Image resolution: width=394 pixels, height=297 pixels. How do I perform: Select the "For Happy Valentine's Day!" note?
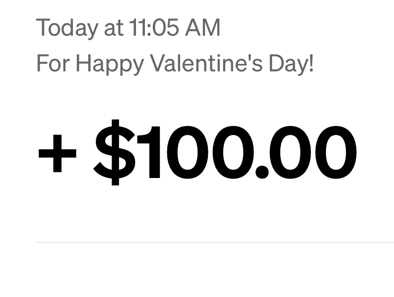tap(175, 64)
